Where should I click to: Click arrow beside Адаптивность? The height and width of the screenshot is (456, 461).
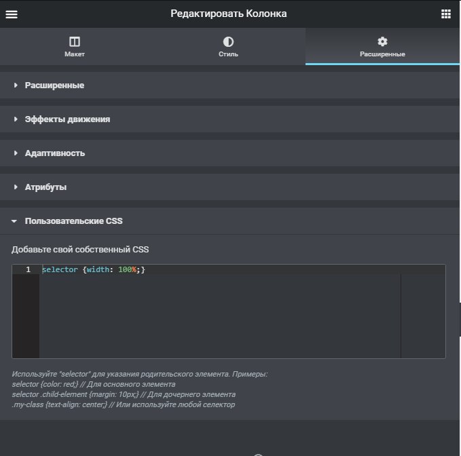click(16, 153)
